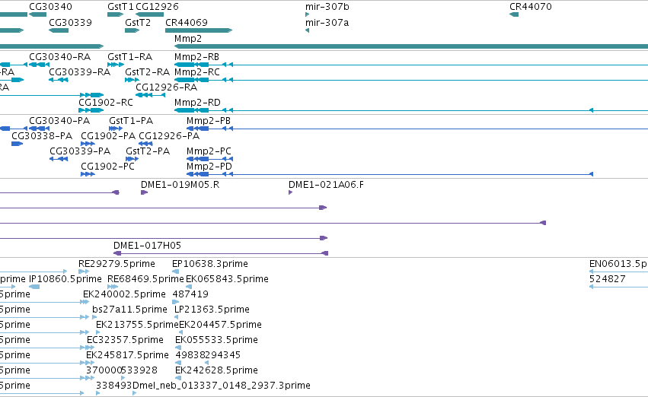Select the RE68469.5prime EST label
Image resolution: width=648 pixels, height=397 pixels.
(145, 279)
